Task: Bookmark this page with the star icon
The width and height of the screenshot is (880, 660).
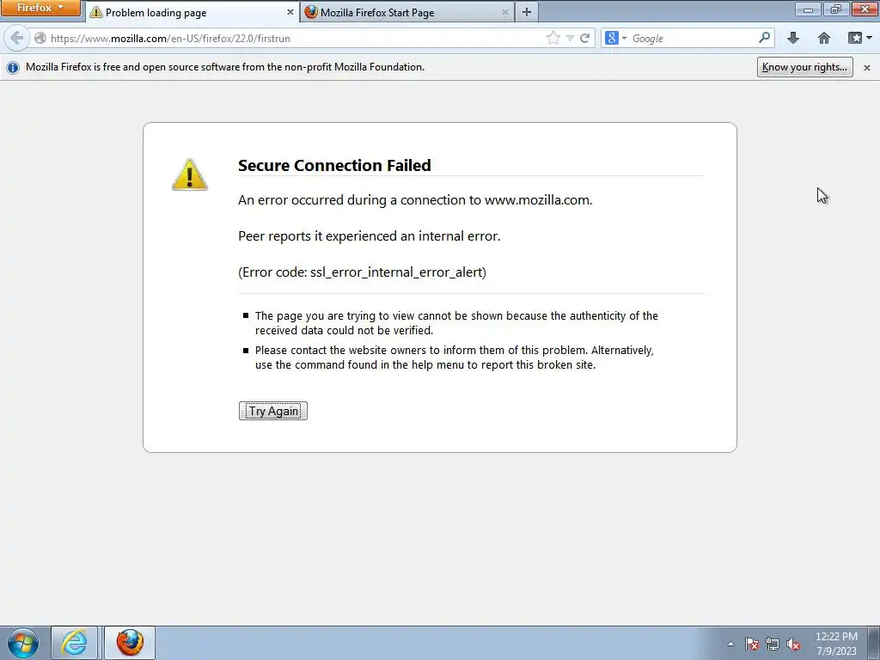Action: 553,38
